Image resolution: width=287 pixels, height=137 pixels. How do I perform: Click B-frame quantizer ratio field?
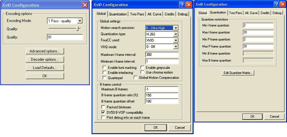[x=161, y=95]
